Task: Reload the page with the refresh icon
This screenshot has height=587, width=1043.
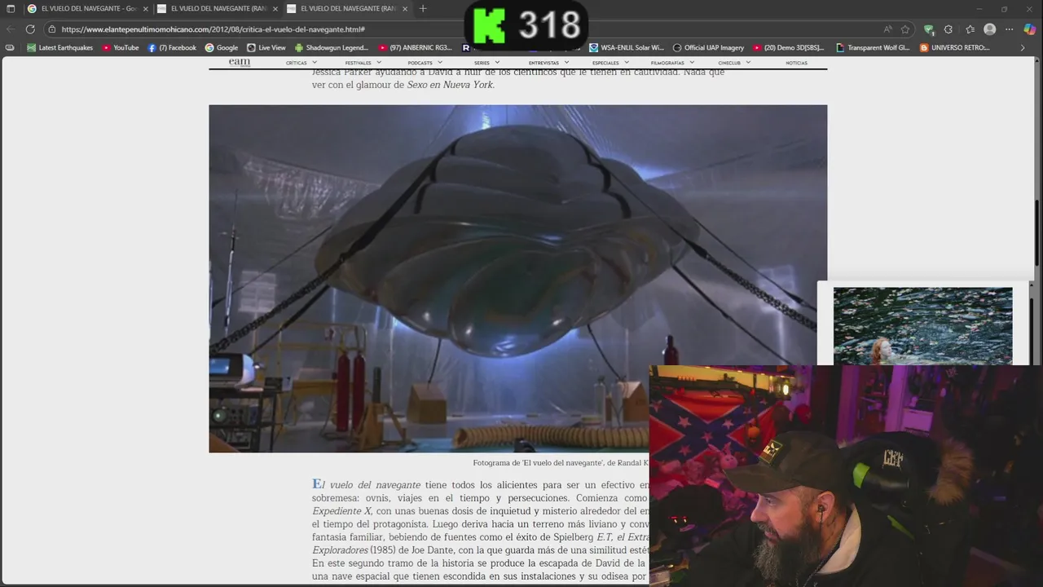Action: point(30,29)
